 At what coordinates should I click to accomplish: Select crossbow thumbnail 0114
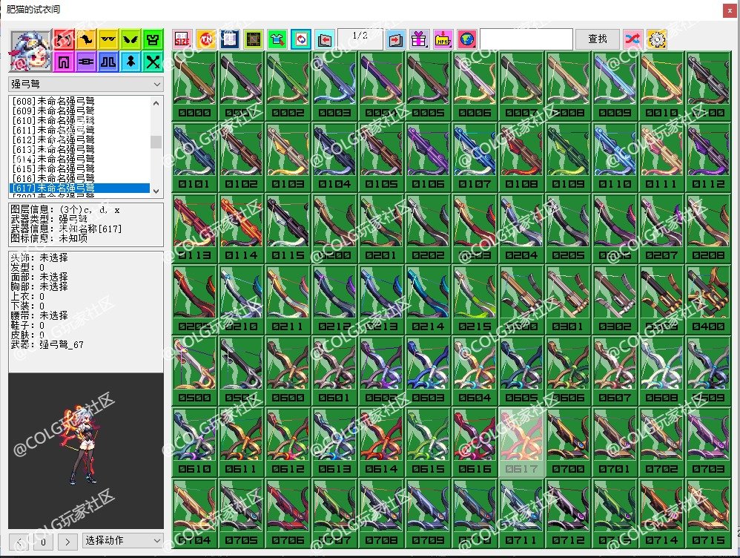[x=241, y=229]
